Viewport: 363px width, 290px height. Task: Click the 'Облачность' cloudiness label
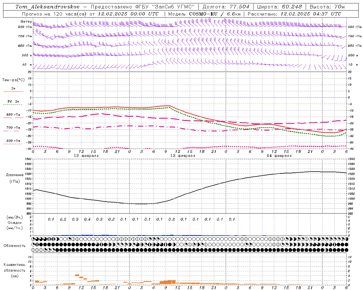pos(14,246)
